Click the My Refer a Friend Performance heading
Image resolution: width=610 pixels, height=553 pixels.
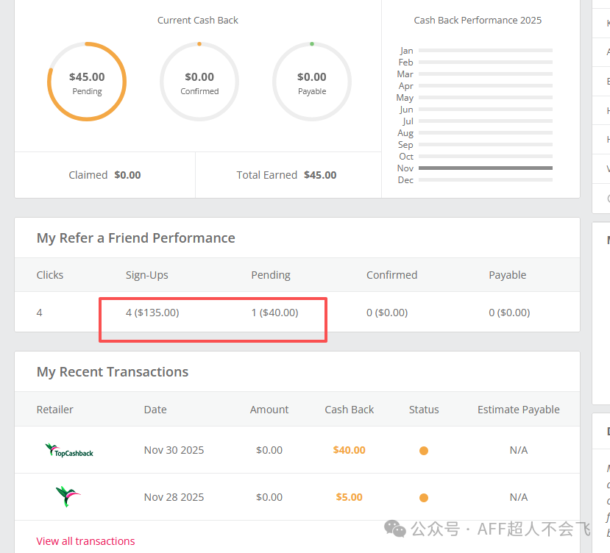136,238
